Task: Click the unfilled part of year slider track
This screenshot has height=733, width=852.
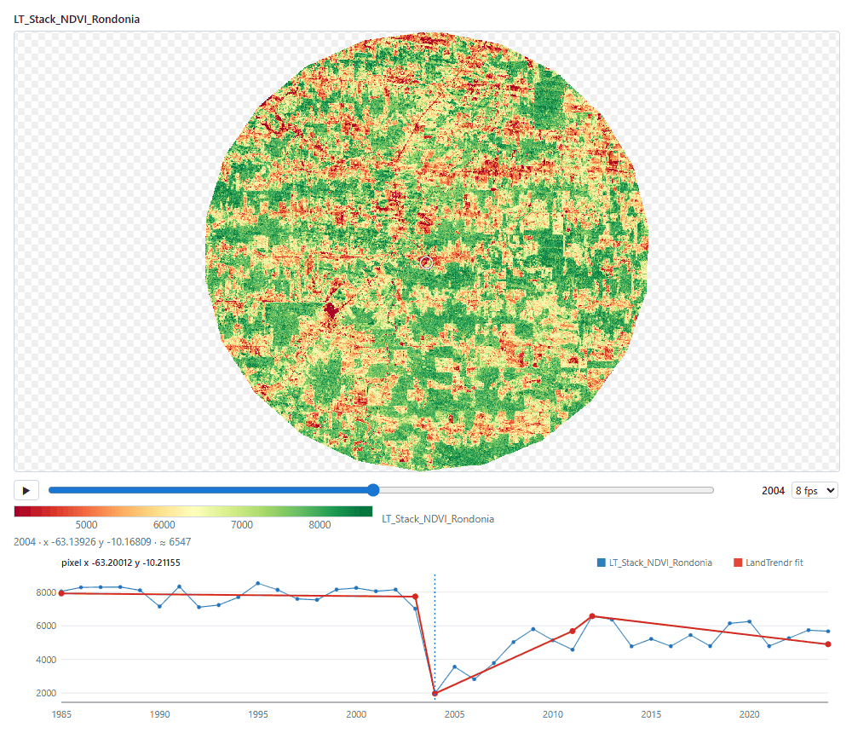Action: click(x=546, y=490)
